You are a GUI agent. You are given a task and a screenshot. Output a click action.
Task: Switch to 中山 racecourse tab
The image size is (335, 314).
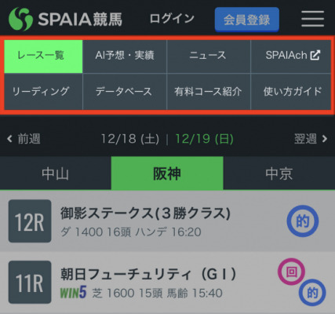56,173
